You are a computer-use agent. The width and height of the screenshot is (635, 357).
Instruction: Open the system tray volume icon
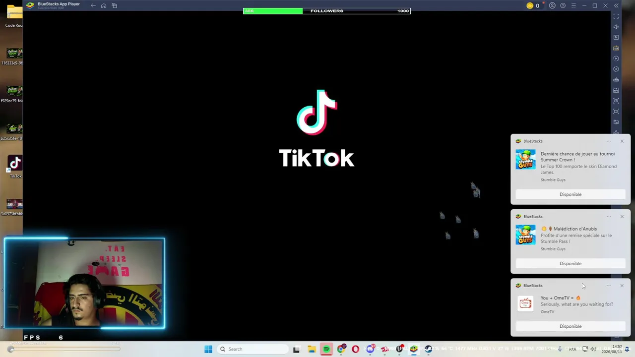coord(593,349)
